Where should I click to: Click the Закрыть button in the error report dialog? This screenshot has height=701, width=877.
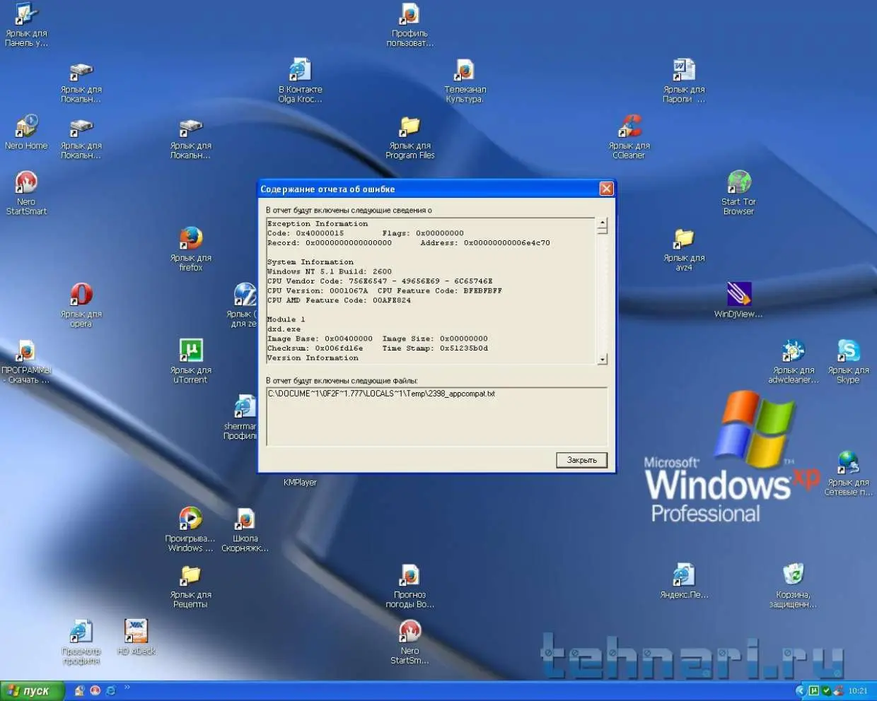click(x=581, y=460)
